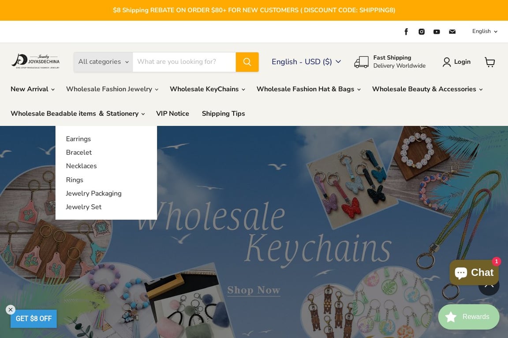
Task: Expand the Wholesale KeyChains menu
Action: (x=207, y=89)
